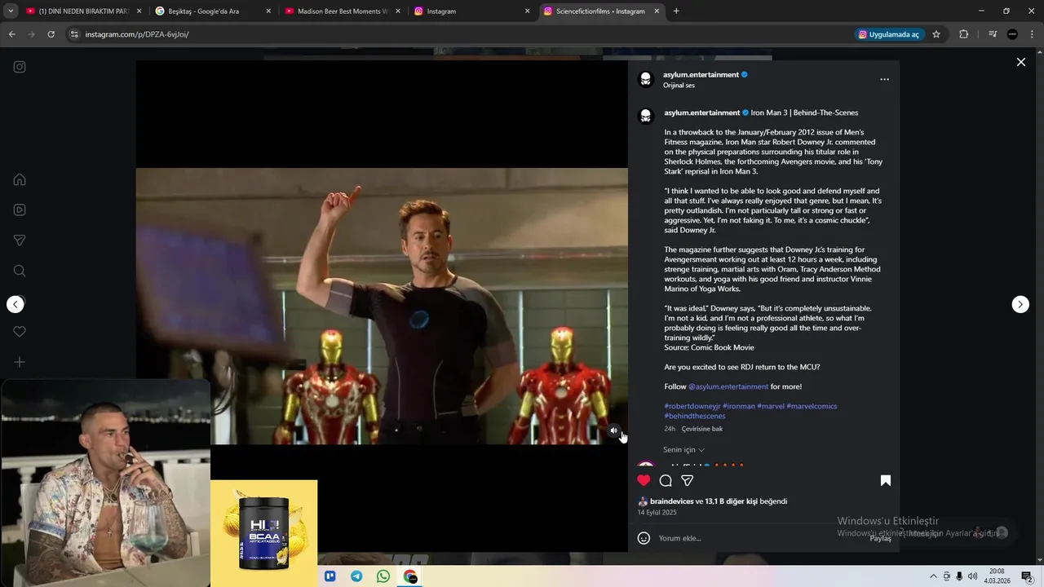Expand the 'Senin için' comments sort dropdown
This screenshot has width=1044, height=587.
(683, 450)
